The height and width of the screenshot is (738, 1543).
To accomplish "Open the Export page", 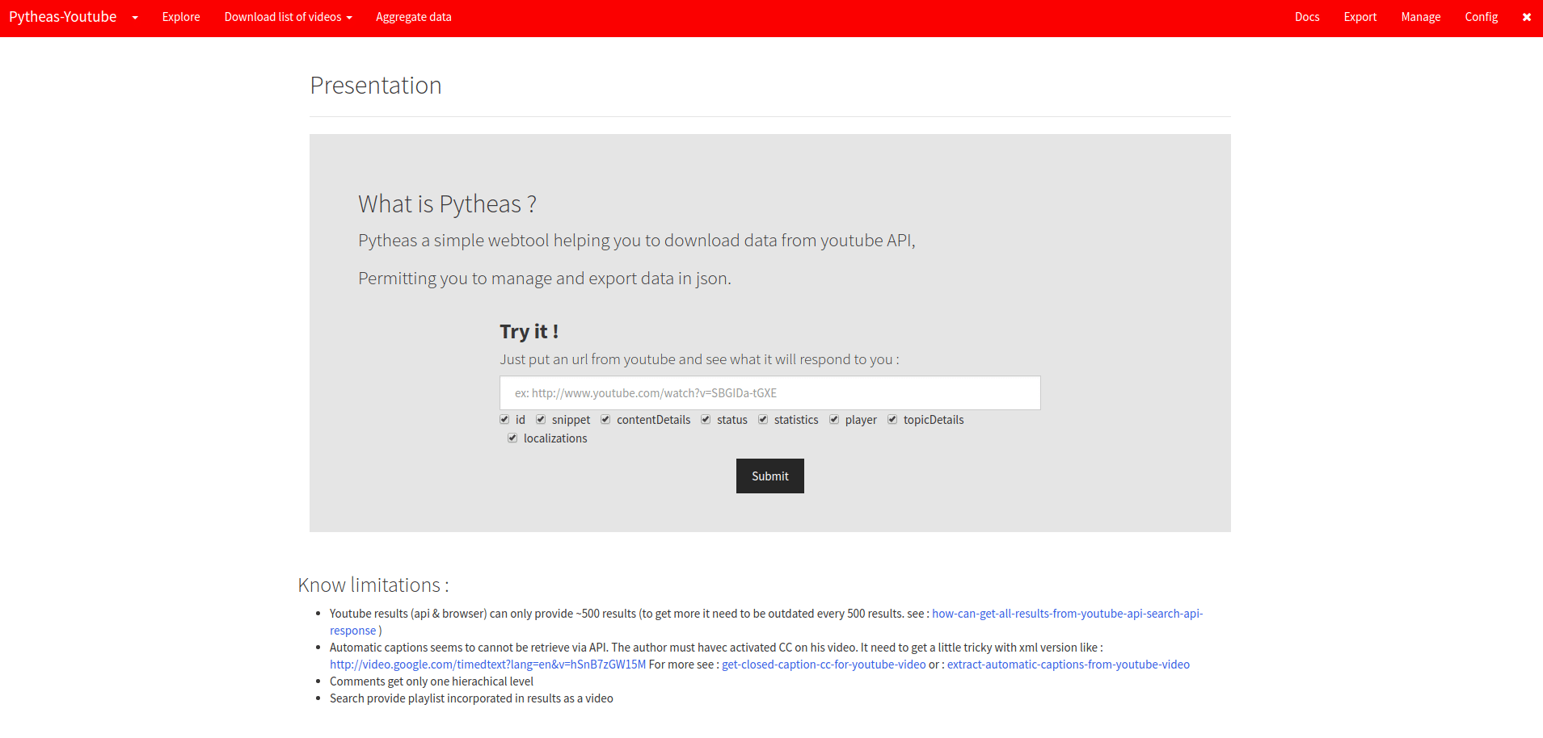I will tap(1360, 17).
